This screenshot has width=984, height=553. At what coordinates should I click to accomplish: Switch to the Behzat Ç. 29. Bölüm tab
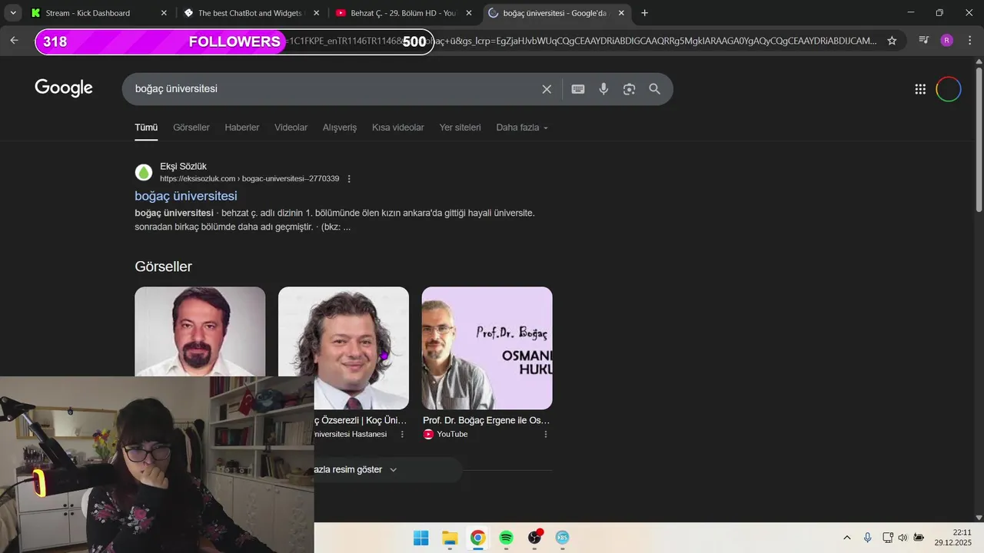click(403, 13)
